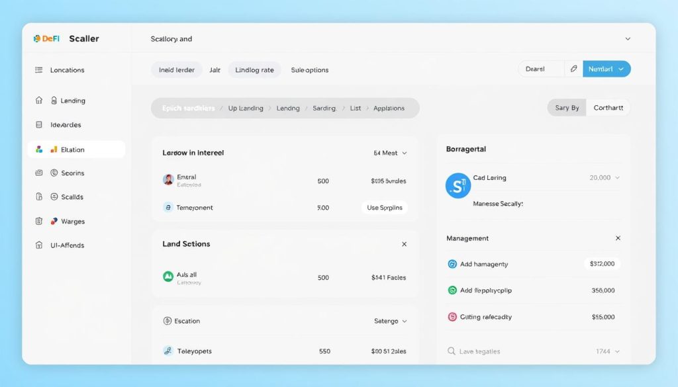
Task: Click the attachment paperclip icon near Dearsl
Action: coord(573,68)
